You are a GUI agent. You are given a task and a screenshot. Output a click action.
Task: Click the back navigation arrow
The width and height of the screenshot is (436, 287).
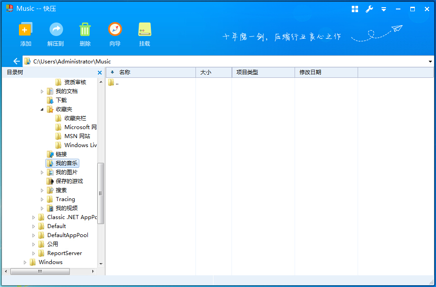(16, 61)
